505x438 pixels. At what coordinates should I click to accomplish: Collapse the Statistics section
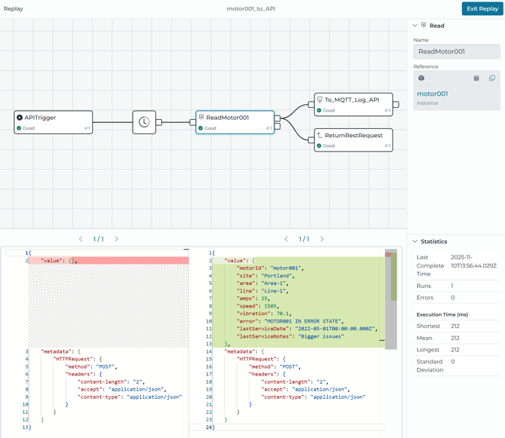[x=415, y=241]
